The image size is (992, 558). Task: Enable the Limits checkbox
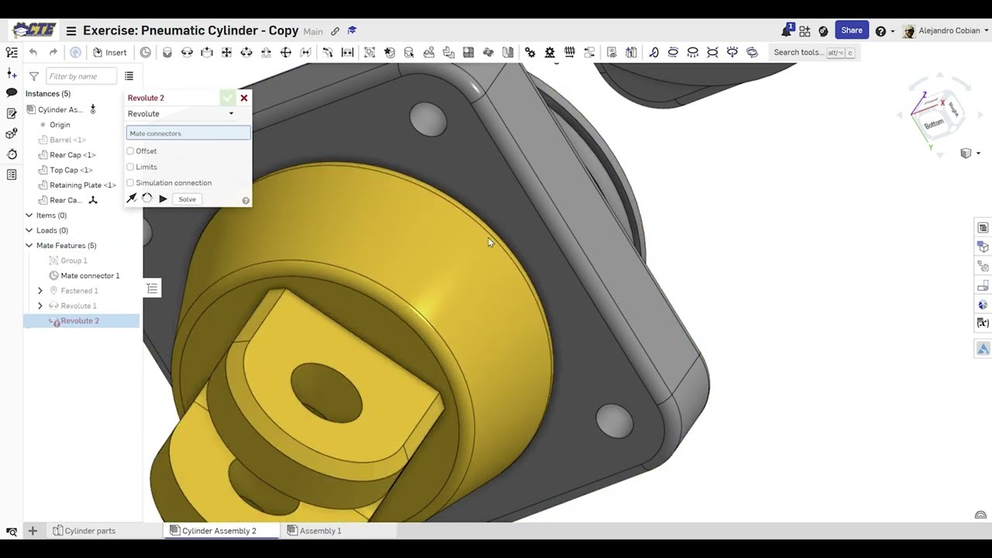pos(130,167)
